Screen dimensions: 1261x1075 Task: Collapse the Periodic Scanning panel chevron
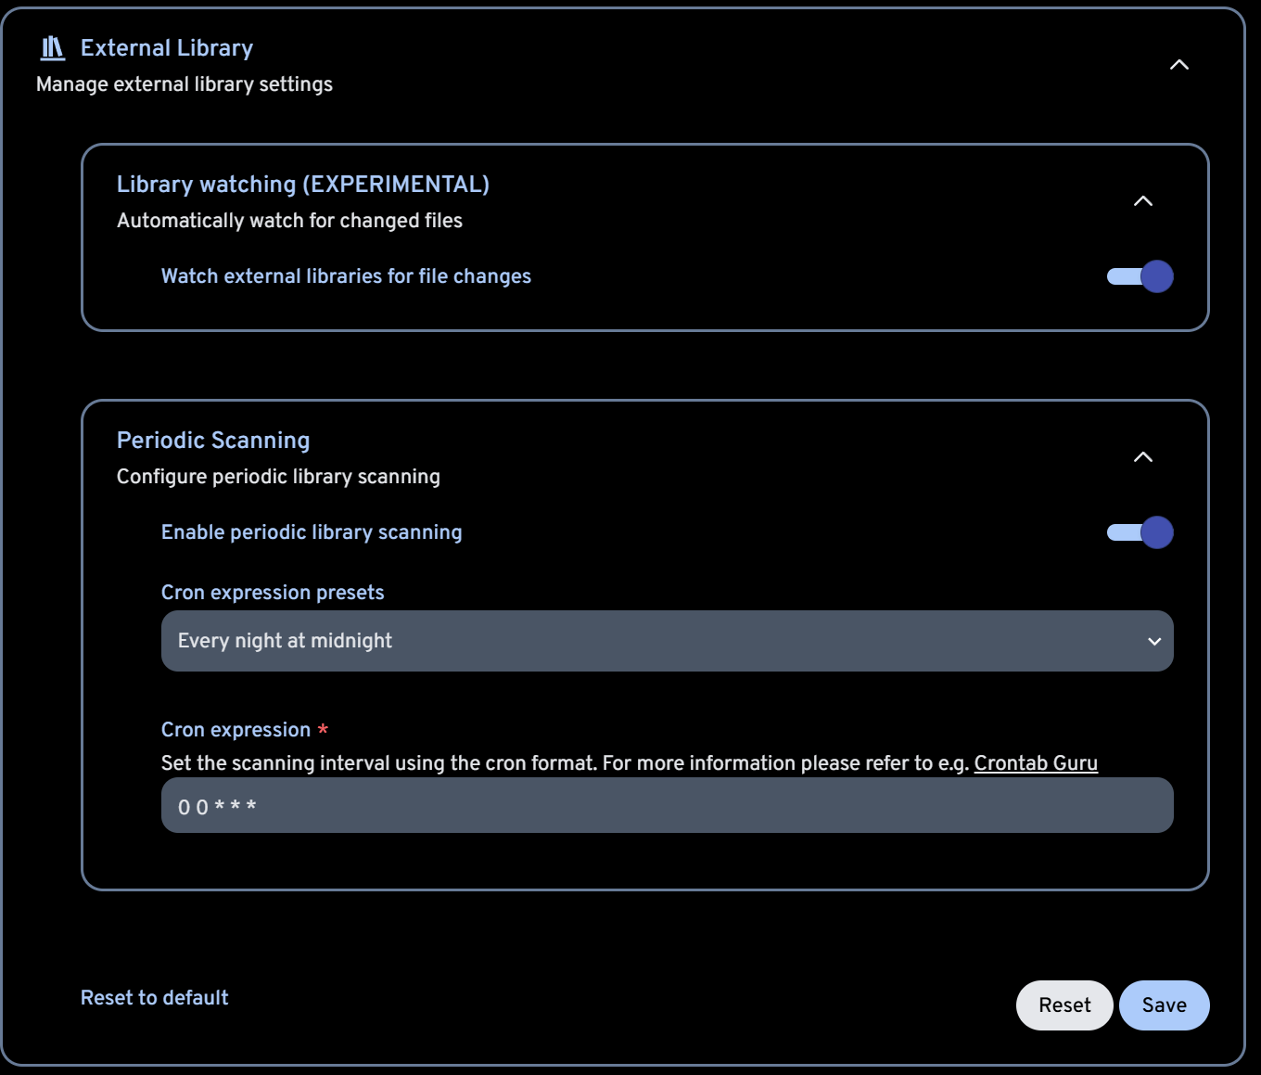[x=1142, y=457]
